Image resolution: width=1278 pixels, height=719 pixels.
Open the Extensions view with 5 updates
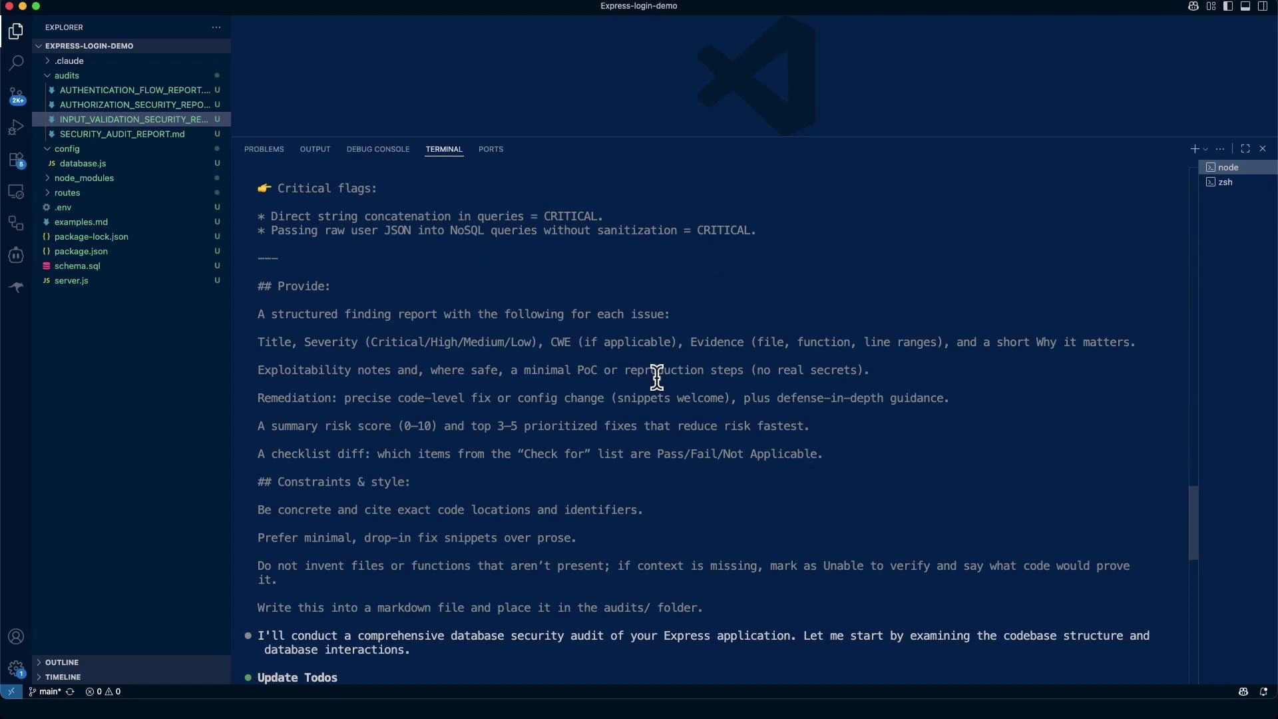[16, 160]
